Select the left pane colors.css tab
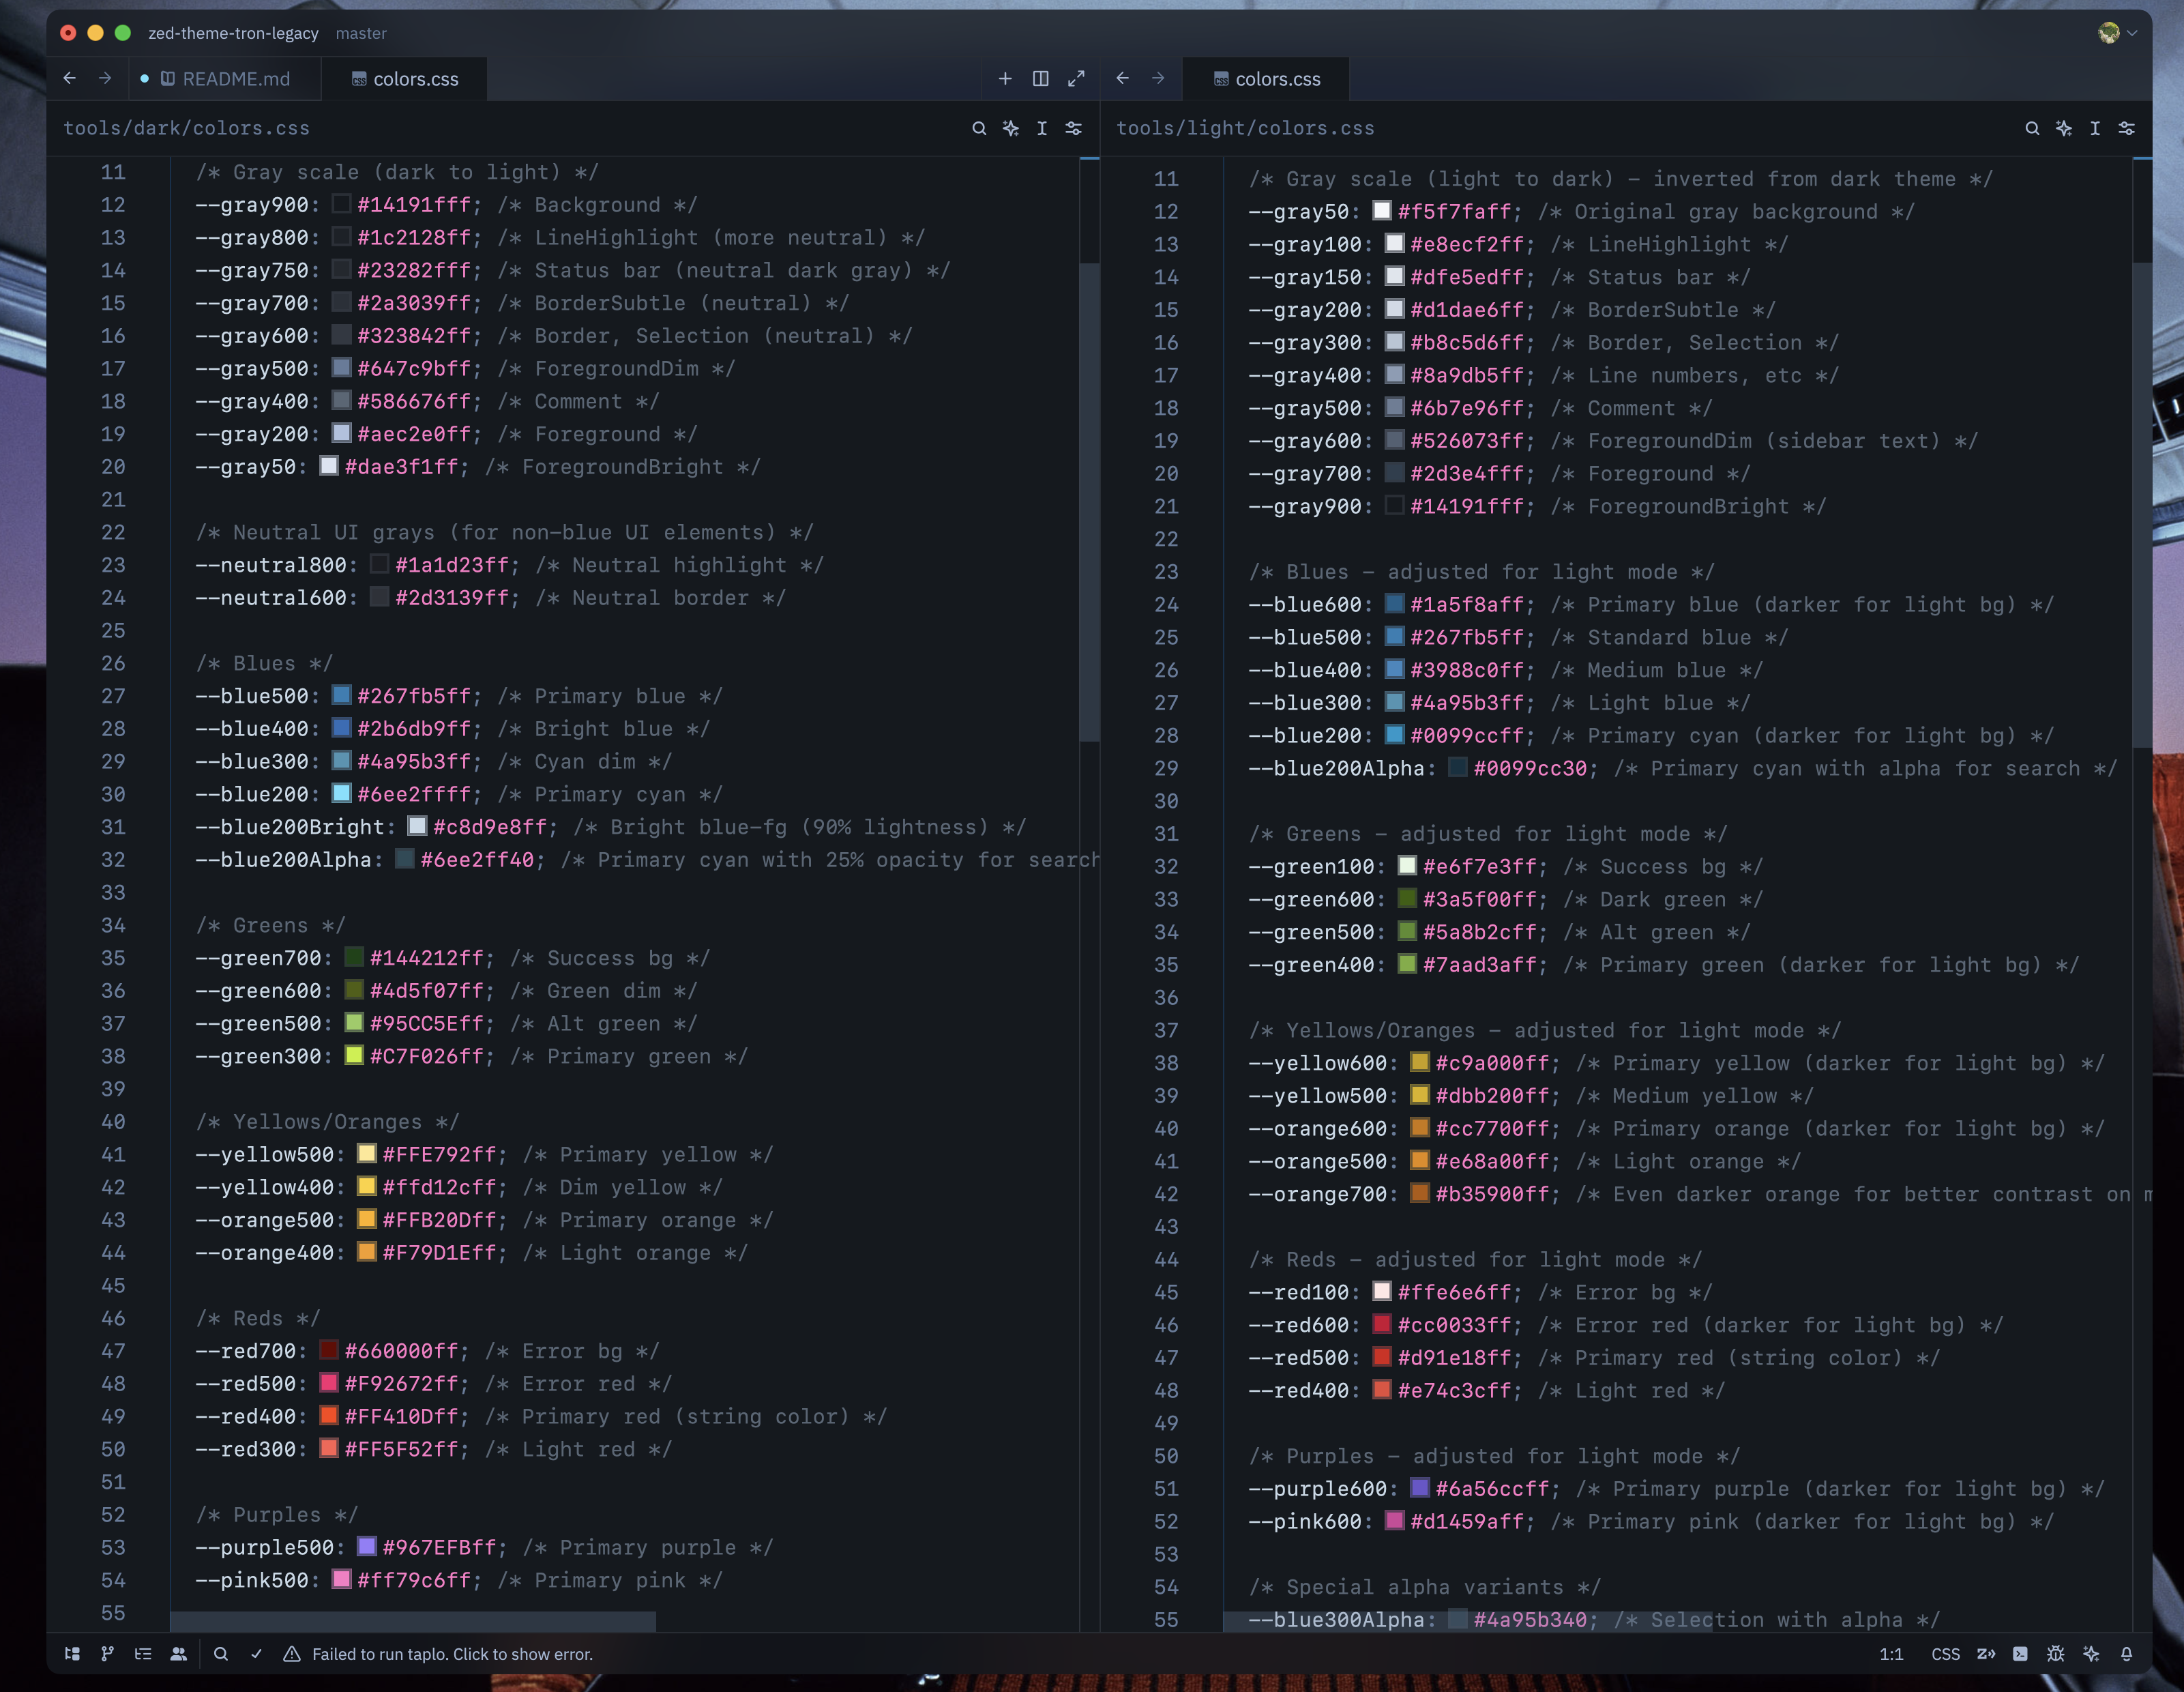The height and width of the screenshot is (1692, 2184). (405, 79)
